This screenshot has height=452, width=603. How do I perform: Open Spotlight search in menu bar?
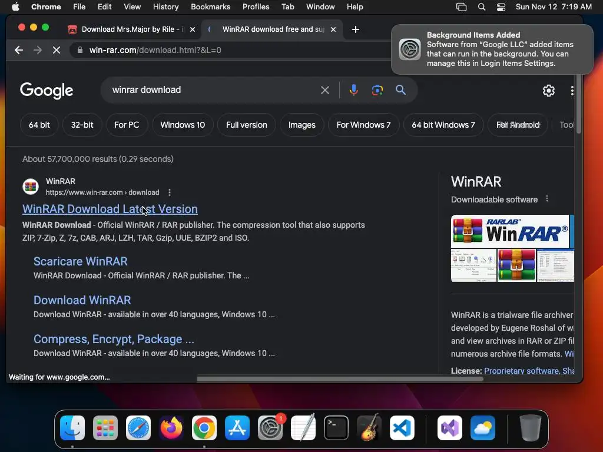482,6
